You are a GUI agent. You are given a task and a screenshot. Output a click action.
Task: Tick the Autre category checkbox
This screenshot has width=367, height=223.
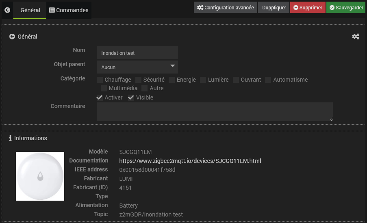click(145, 88)
